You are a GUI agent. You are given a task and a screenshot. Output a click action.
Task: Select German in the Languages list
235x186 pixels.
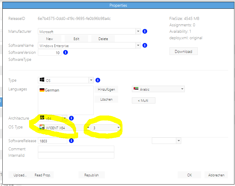point(49,90)
